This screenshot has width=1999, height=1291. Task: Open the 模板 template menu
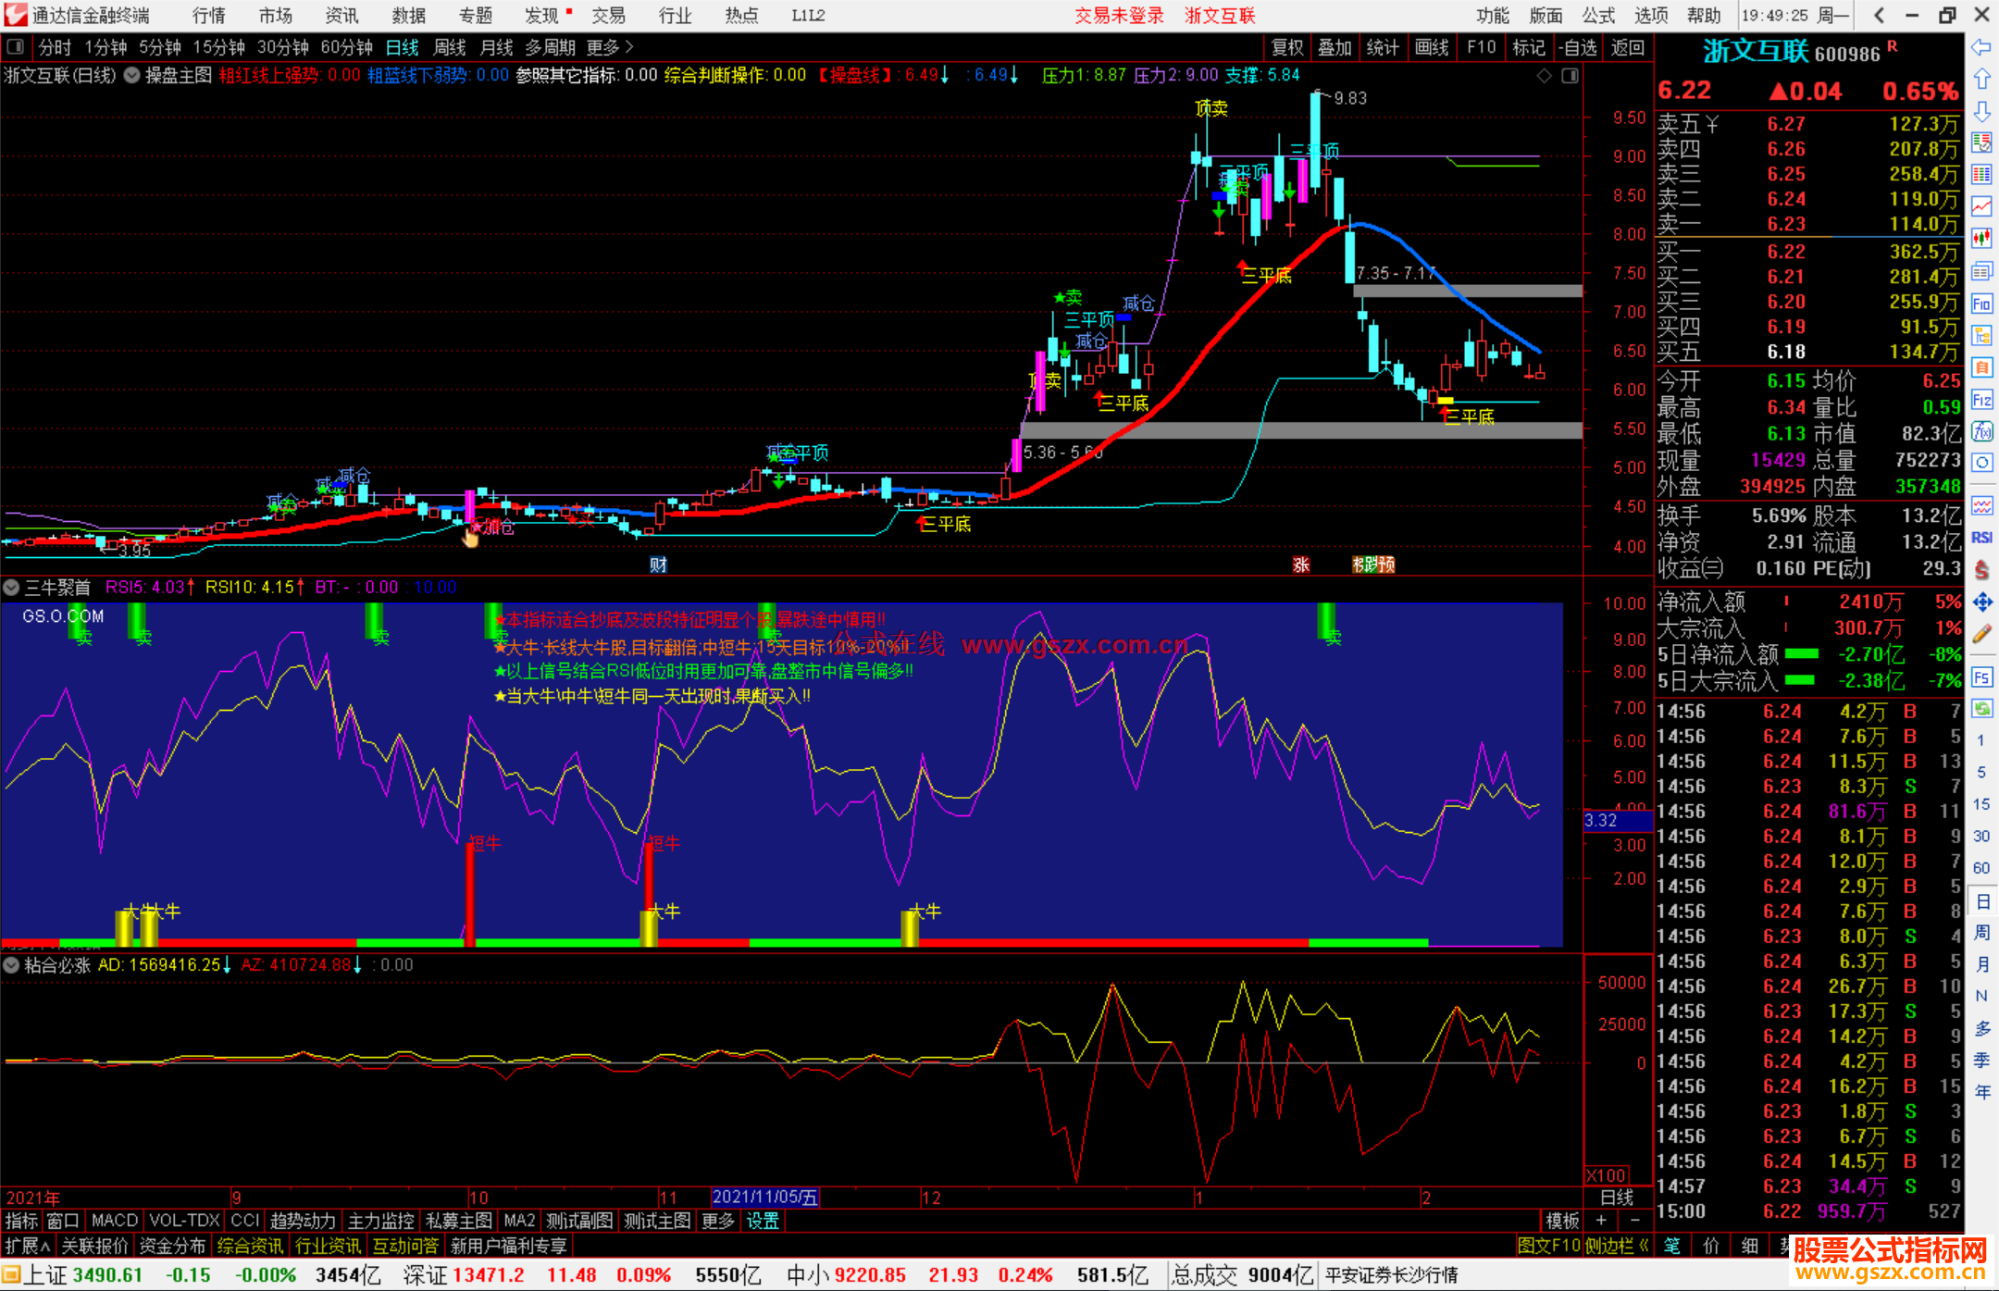(x=1563, y=1221)
